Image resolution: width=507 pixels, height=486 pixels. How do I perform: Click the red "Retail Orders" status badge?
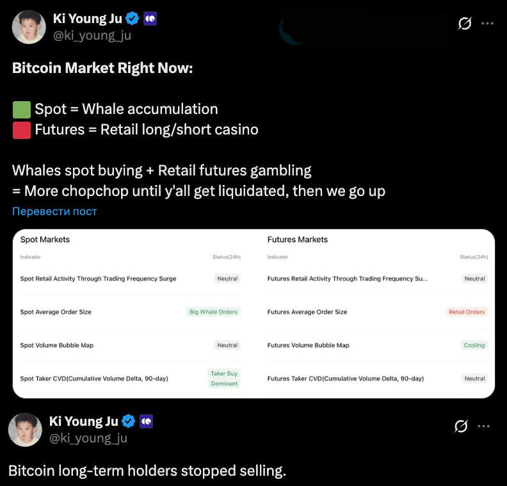point(467,312)
